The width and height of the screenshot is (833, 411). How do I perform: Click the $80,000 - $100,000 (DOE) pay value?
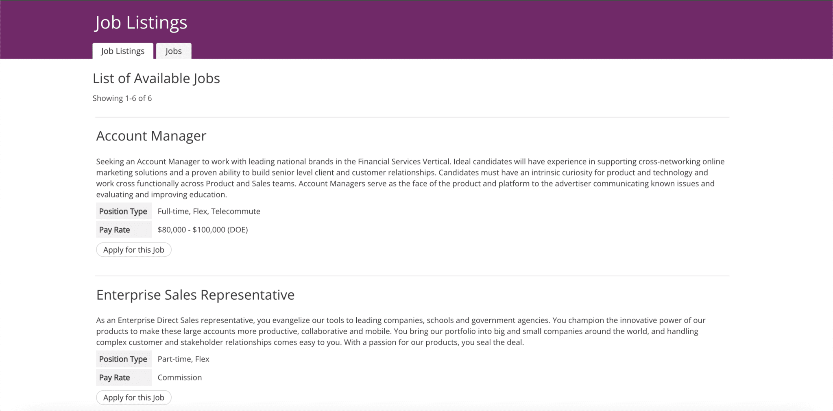pyautogui.click(x=203, y=230)
